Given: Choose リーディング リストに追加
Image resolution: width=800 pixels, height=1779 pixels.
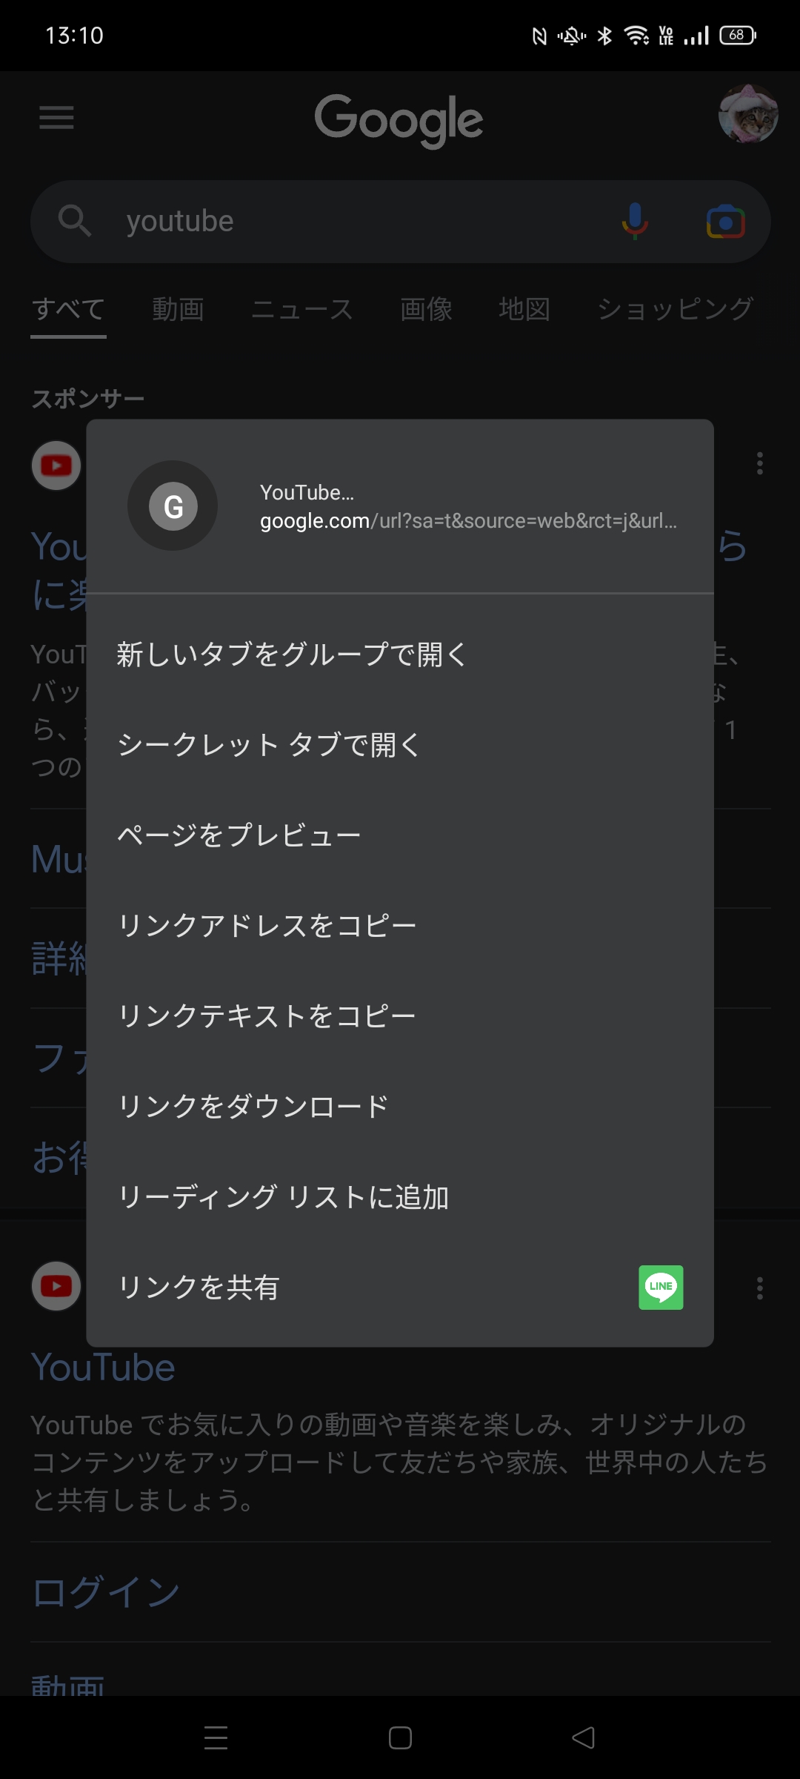Looking at the screenshot, I should pos(284,1197).
